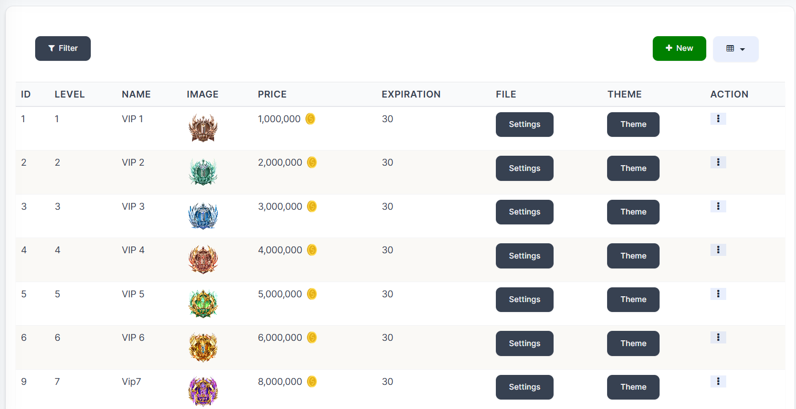Image resolution: width=796 pixels, height=409 pixels.
Task: Open the action dropdown for VIP 6
Action: [718, 337]
